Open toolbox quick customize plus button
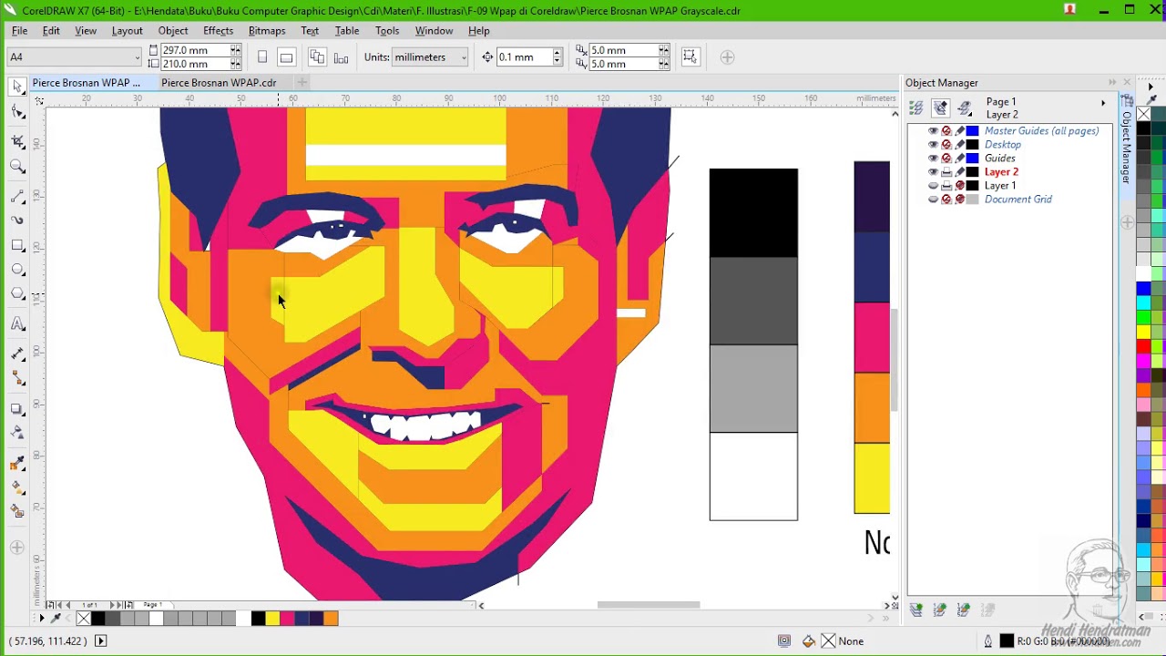1166x656 pixels. pyautogui.click(x=17, y=547)
